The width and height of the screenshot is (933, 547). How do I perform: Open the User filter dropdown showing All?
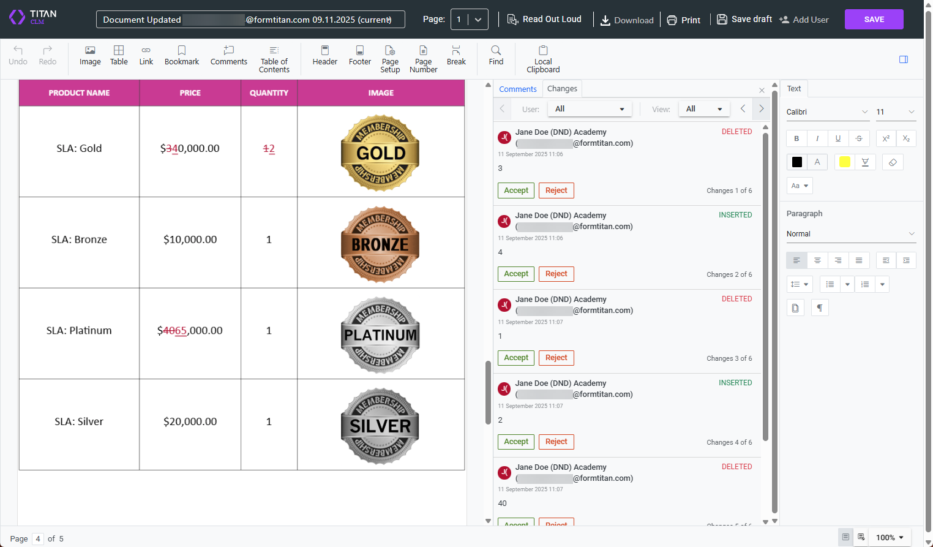click(589, 108)
